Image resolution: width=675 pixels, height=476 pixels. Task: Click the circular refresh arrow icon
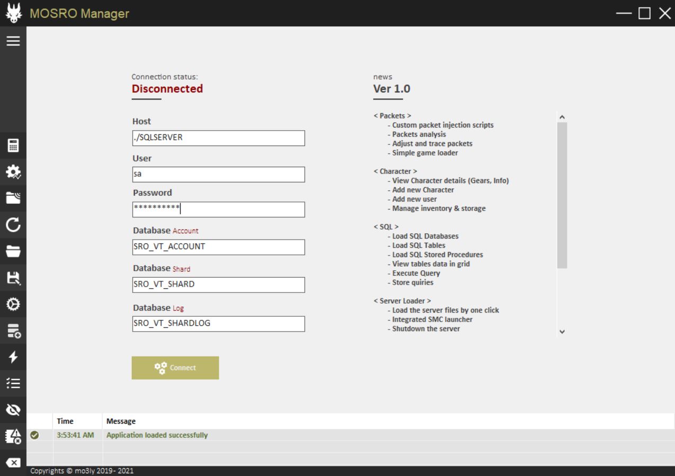(13, 225)
